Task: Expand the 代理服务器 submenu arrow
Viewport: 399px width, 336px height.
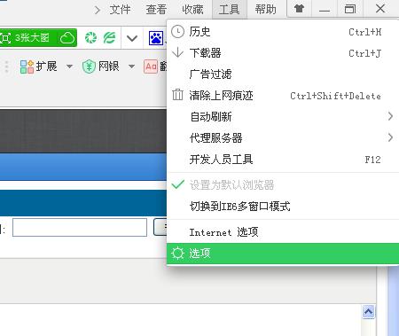Action: point(390,137)
